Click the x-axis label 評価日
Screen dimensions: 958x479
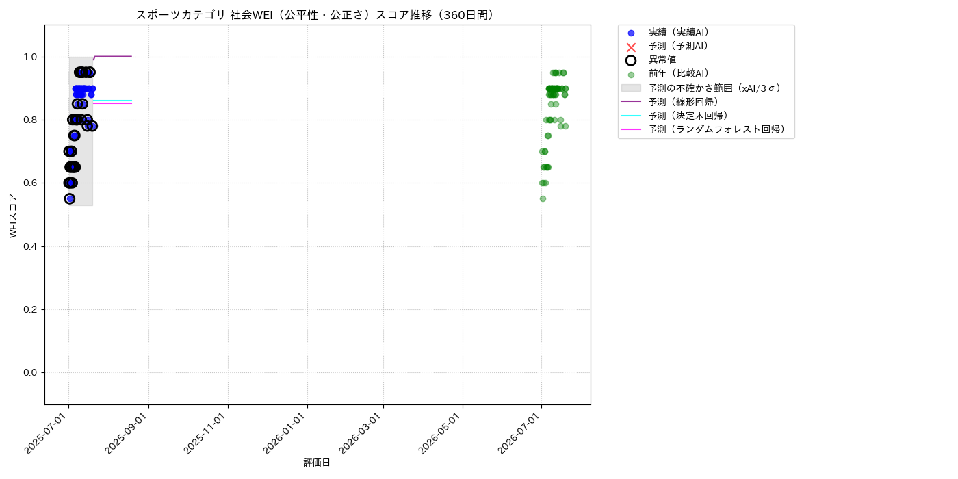[317, 463]
